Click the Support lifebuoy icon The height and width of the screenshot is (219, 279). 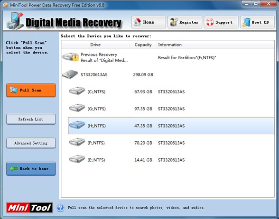point(210,22)
